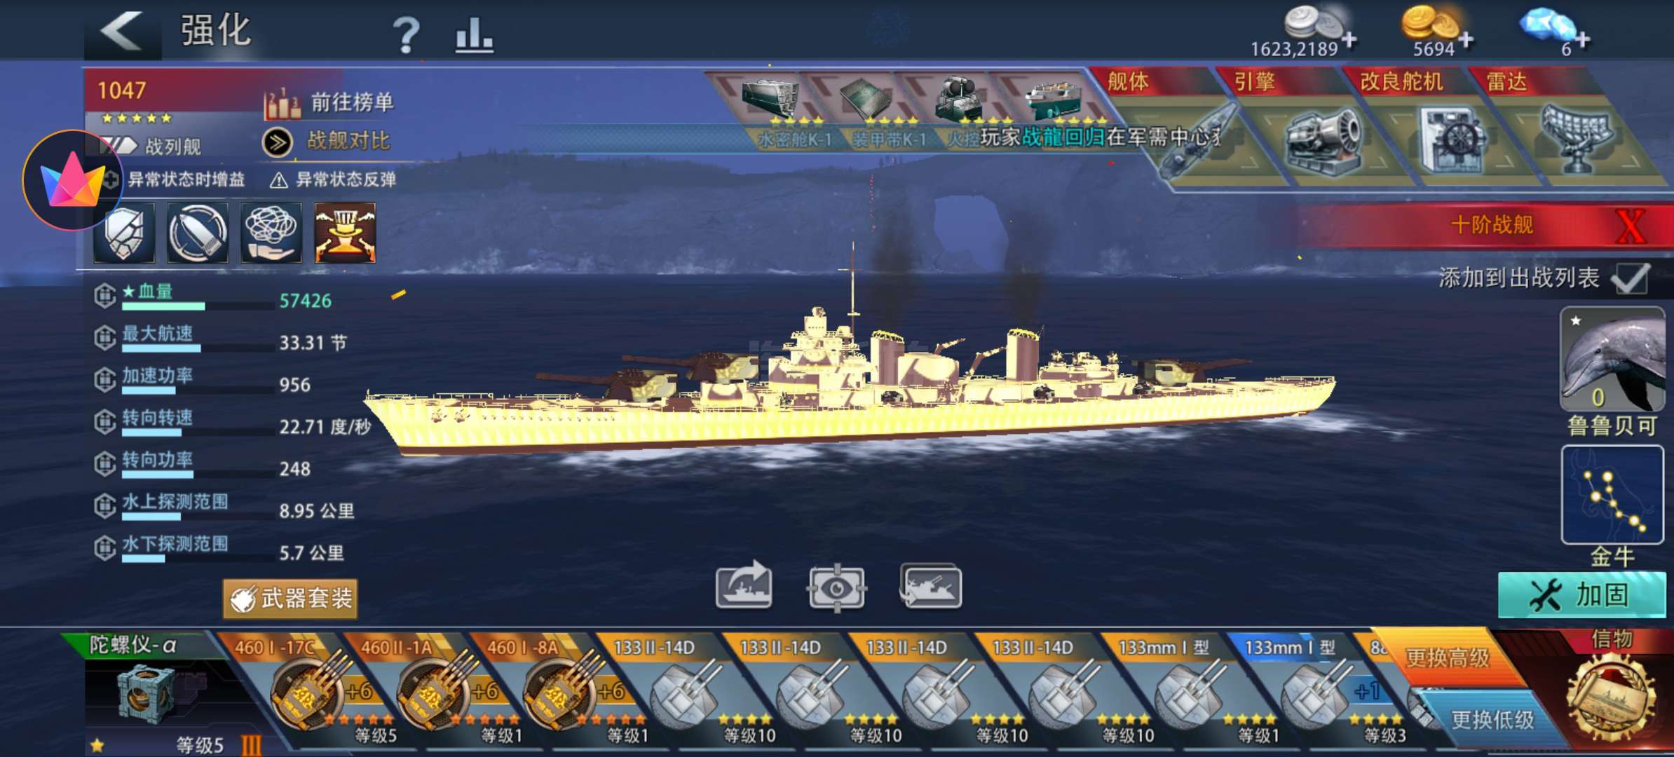Viewport: 1674px width, 757px height.
Task: Open the bar chart statistics icon
Action: [x=474, y=35]
